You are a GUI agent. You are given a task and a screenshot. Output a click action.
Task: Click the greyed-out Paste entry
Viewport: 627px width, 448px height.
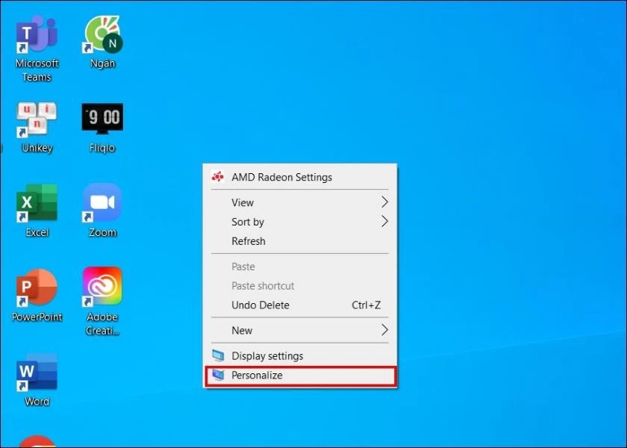tap(243, 267)
